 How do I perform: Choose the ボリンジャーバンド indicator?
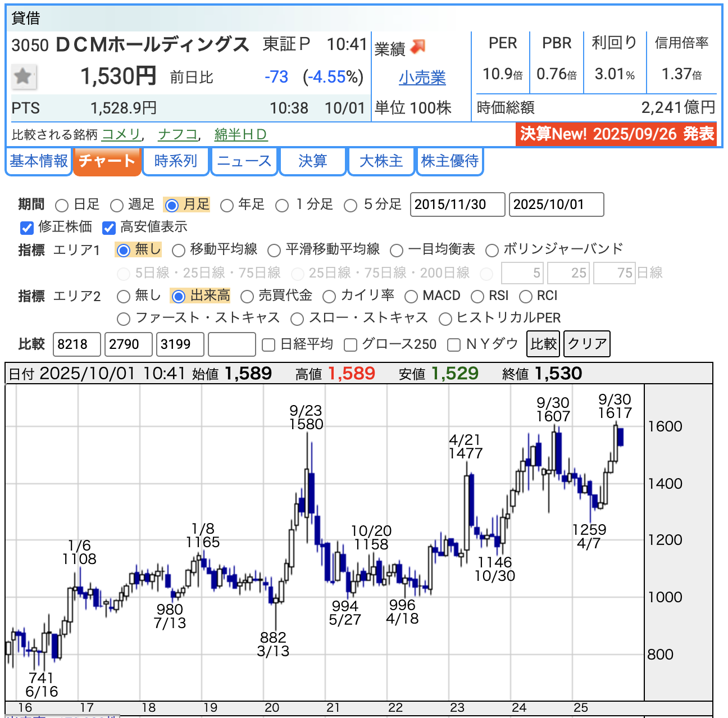[x=492, y=250]
